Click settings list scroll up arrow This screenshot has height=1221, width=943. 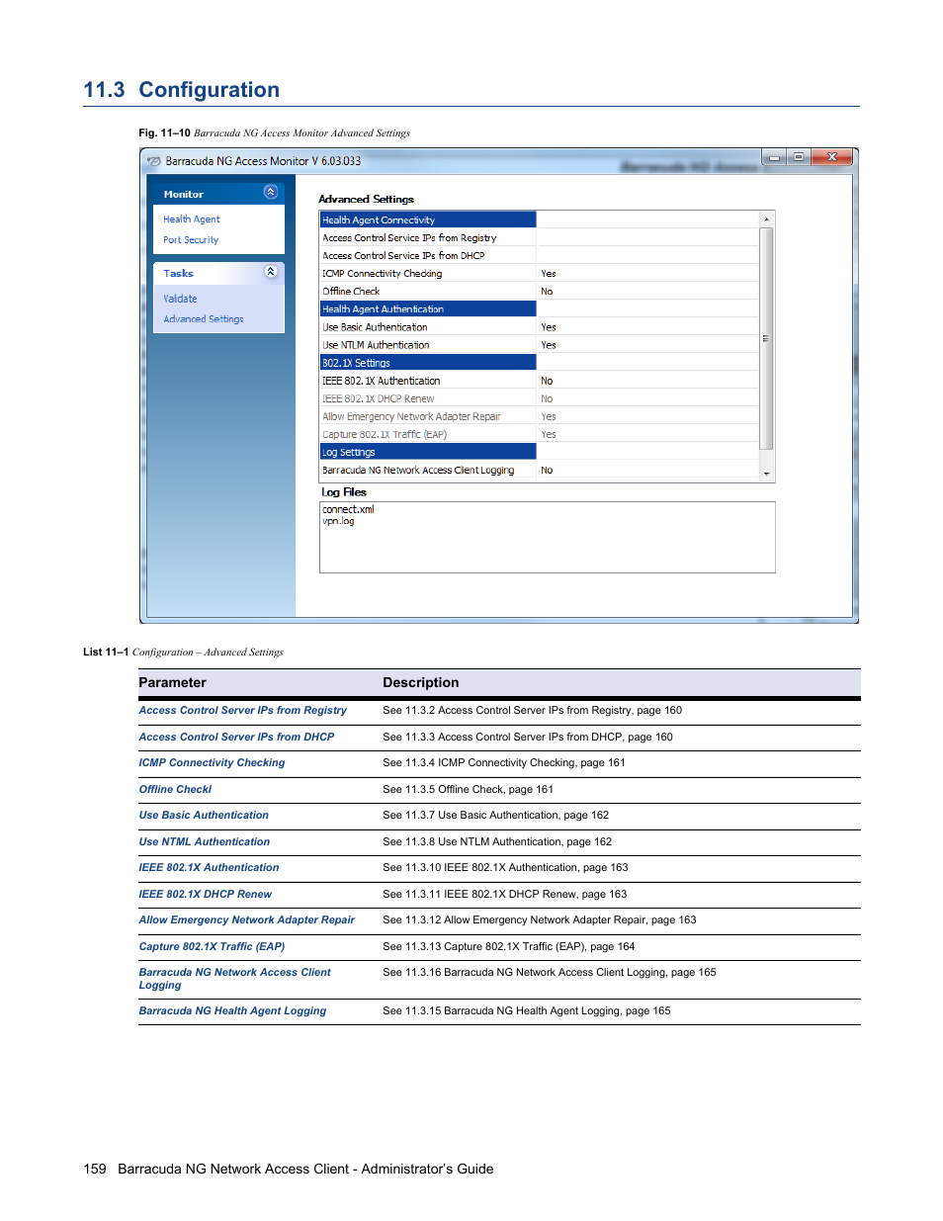pos(766,219)
